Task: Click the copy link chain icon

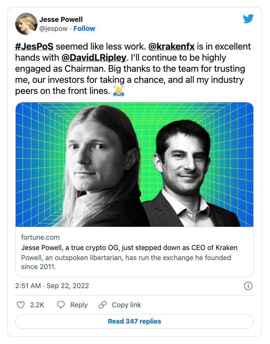Action: coord(102,305)
